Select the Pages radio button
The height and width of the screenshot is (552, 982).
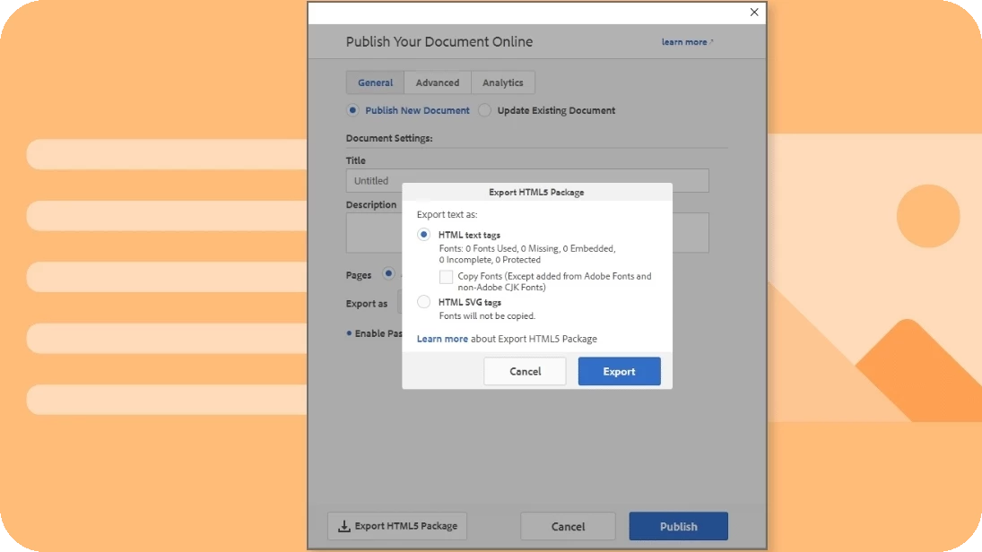click(x=388, y=273)
